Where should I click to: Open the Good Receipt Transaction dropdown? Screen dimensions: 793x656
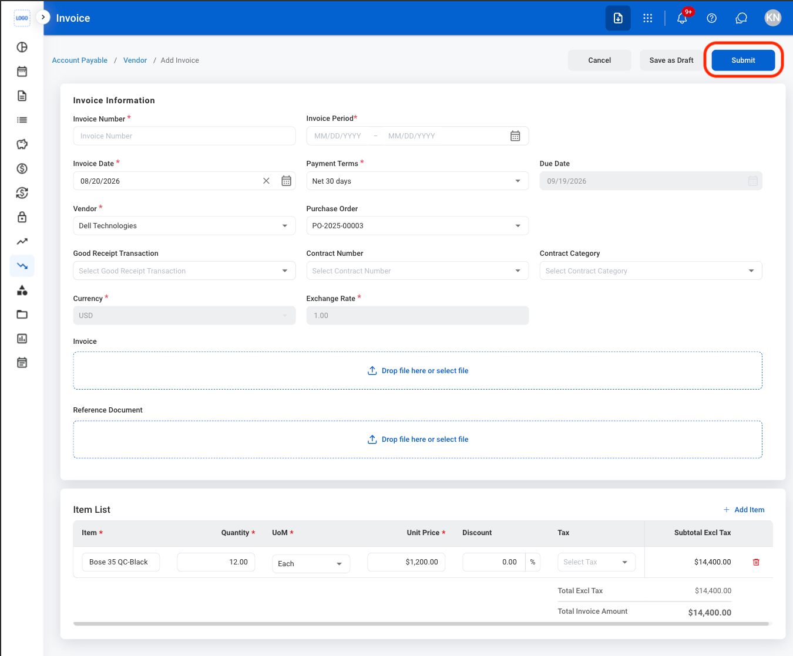coord(184,270)
